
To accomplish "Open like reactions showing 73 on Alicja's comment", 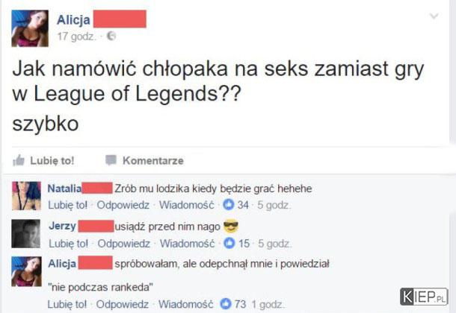I will pyautogui.click(x=233, y=304).
